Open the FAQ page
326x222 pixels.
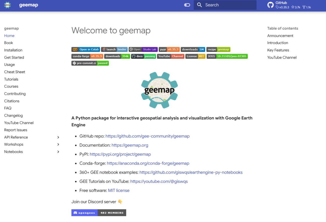8,108
